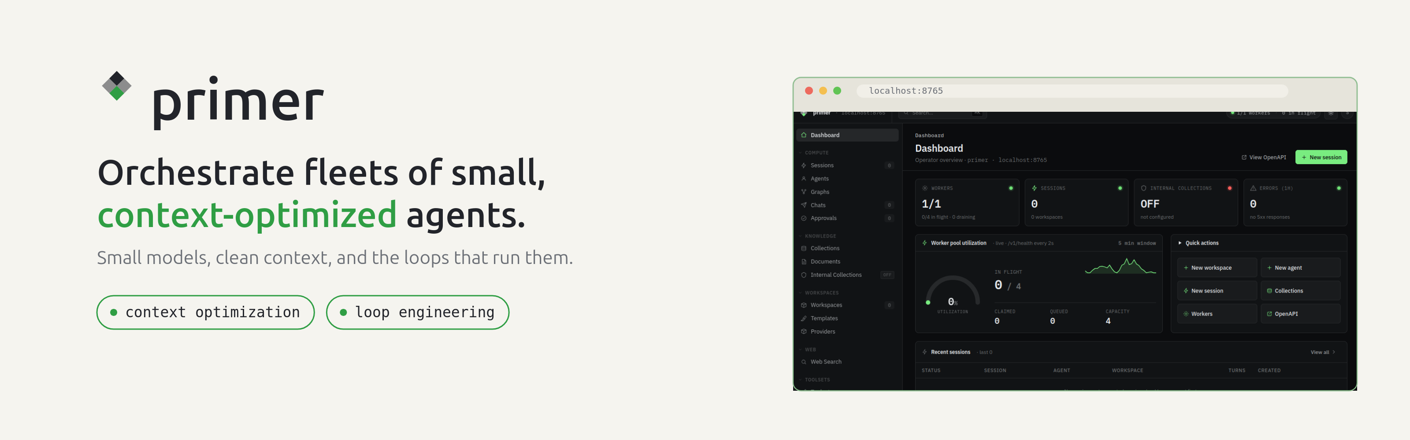1410x440 pixels.
Task: Click the Documents file icon in sidebar
Action: tap(804, 262)
